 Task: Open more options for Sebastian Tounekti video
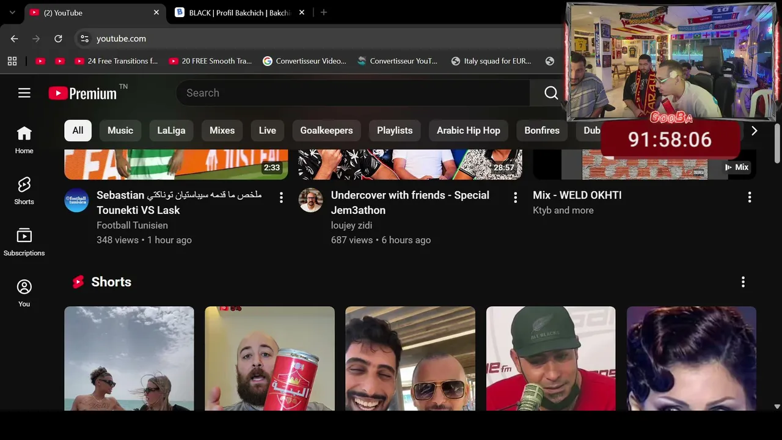[x=281, y=197]
